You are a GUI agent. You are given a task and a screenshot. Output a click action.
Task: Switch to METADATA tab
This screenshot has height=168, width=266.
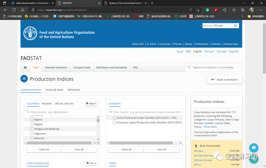pos(74,90)
